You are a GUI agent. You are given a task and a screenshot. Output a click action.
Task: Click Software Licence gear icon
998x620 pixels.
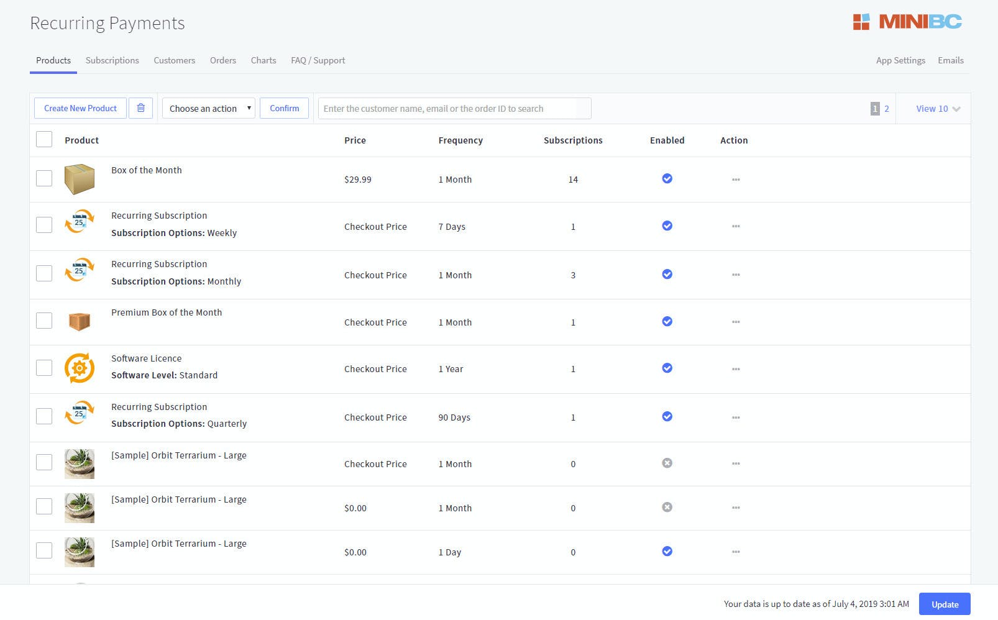(80, 368)
